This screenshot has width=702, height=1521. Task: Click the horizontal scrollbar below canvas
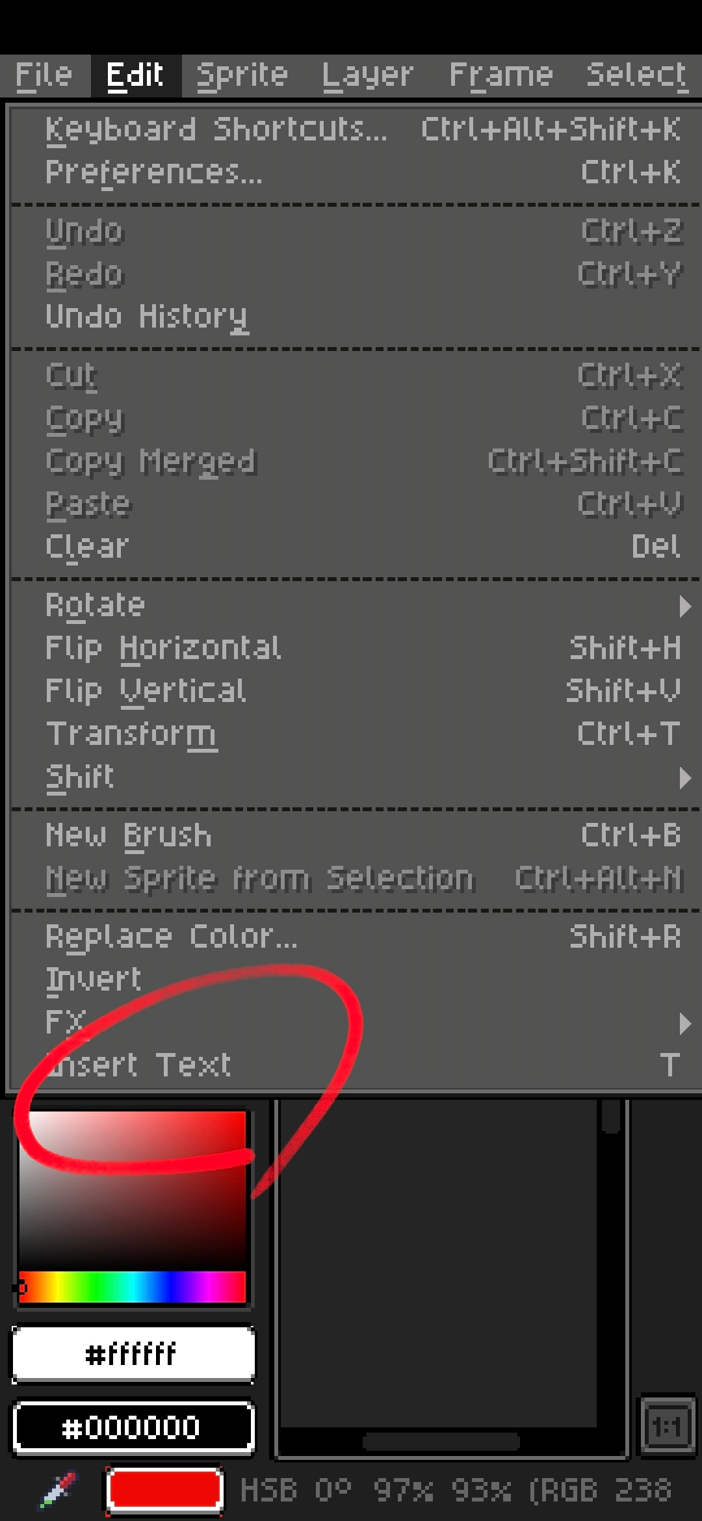click(x=441, y=1442)
